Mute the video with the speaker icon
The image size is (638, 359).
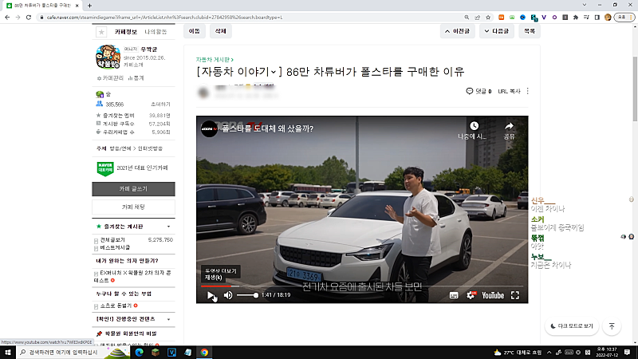pyautogui.click(x=228, y=295)
